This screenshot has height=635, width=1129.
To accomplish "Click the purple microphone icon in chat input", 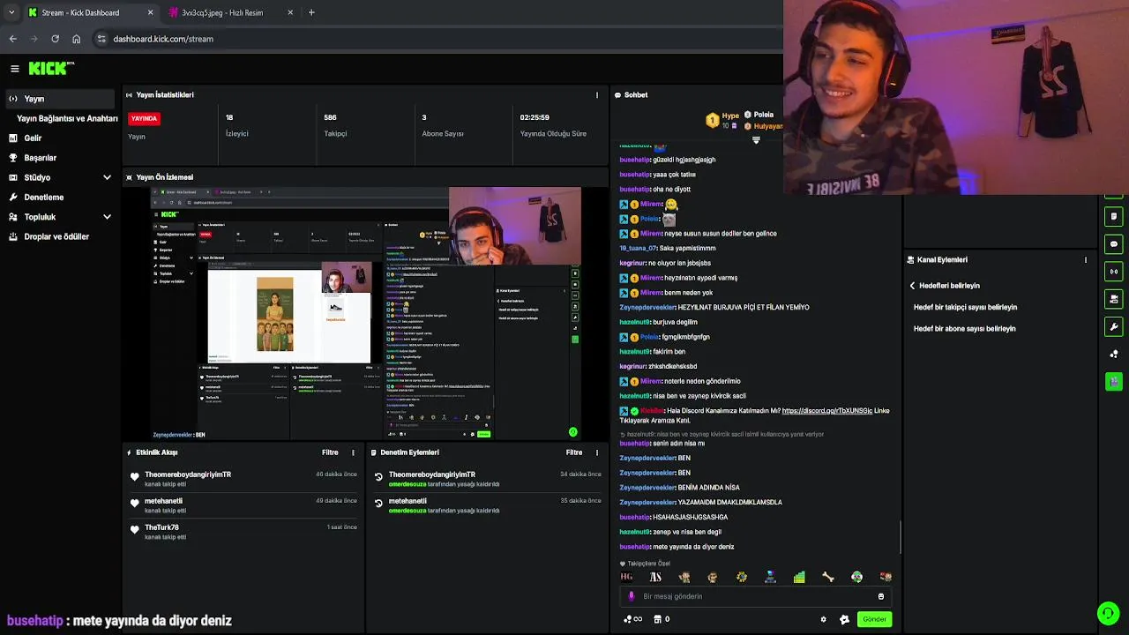I will click(631, 596).
